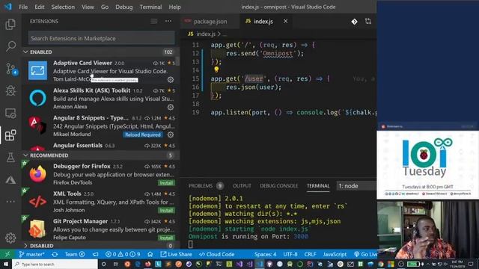Viewport: 479px width, 269px height.
Task: Switch to the DEBUG CONSOLE tab
Action: click(x=278, y=186)
